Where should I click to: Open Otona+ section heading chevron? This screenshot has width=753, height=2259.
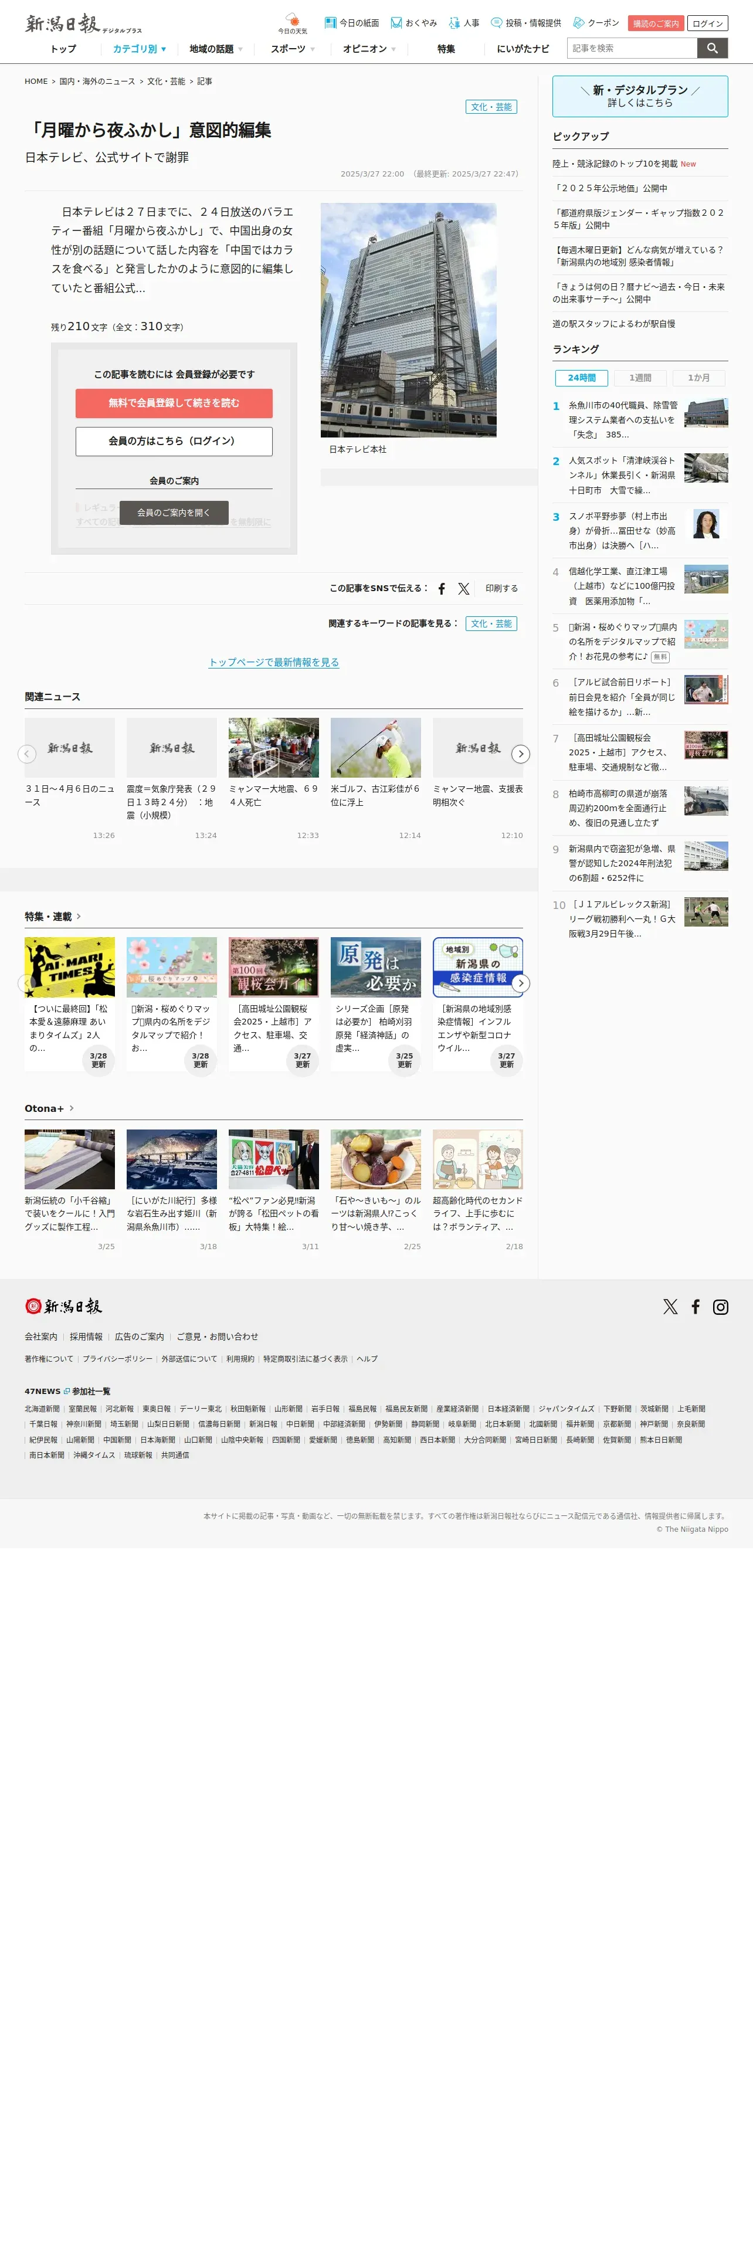[72, 1108]
